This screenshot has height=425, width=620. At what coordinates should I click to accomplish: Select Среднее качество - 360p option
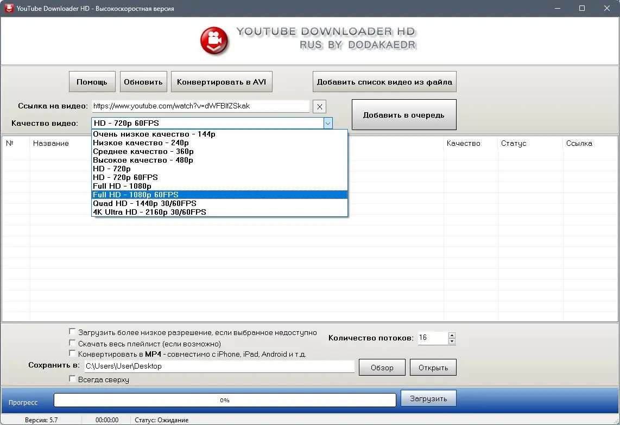(219, 151)
